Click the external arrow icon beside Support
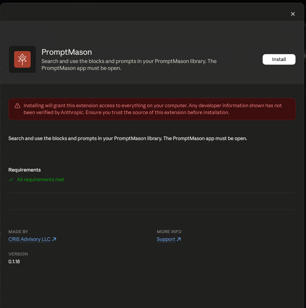 tap(179, 239)
